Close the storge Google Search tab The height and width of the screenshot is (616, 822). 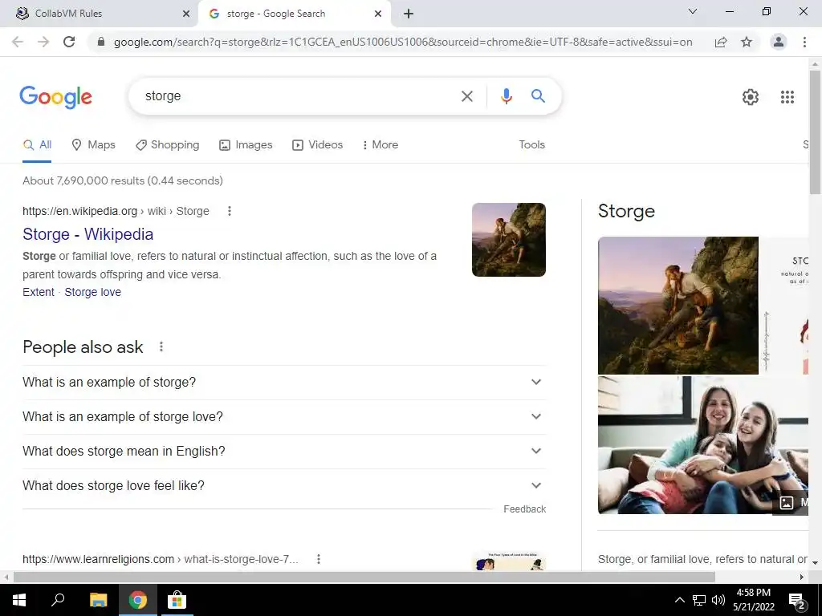click(378, 14)
